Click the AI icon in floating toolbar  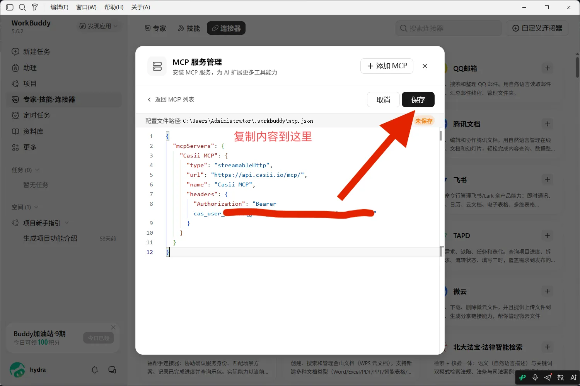pyautogui.click(x=573, y=378)
